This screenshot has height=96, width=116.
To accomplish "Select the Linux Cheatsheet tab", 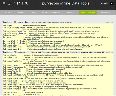I will [x=88, y=13].
